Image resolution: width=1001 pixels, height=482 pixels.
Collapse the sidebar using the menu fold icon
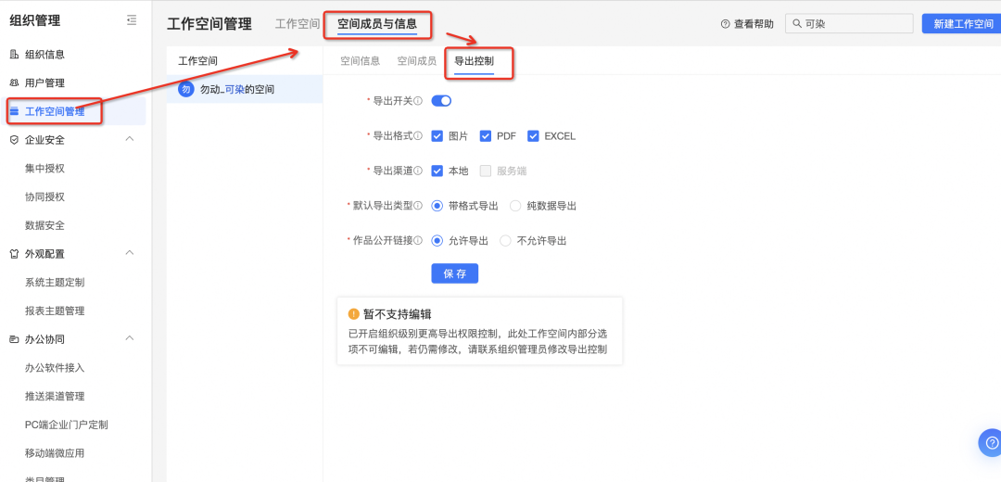tap(132, 20)
